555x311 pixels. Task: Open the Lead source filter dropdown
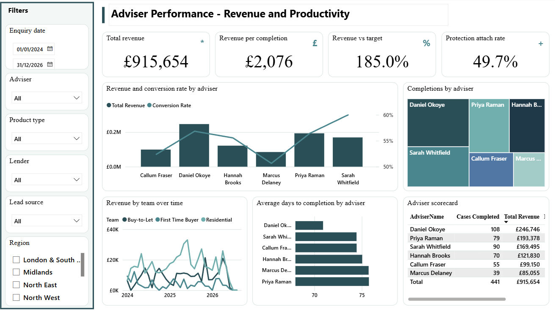[x=47, y=221]
